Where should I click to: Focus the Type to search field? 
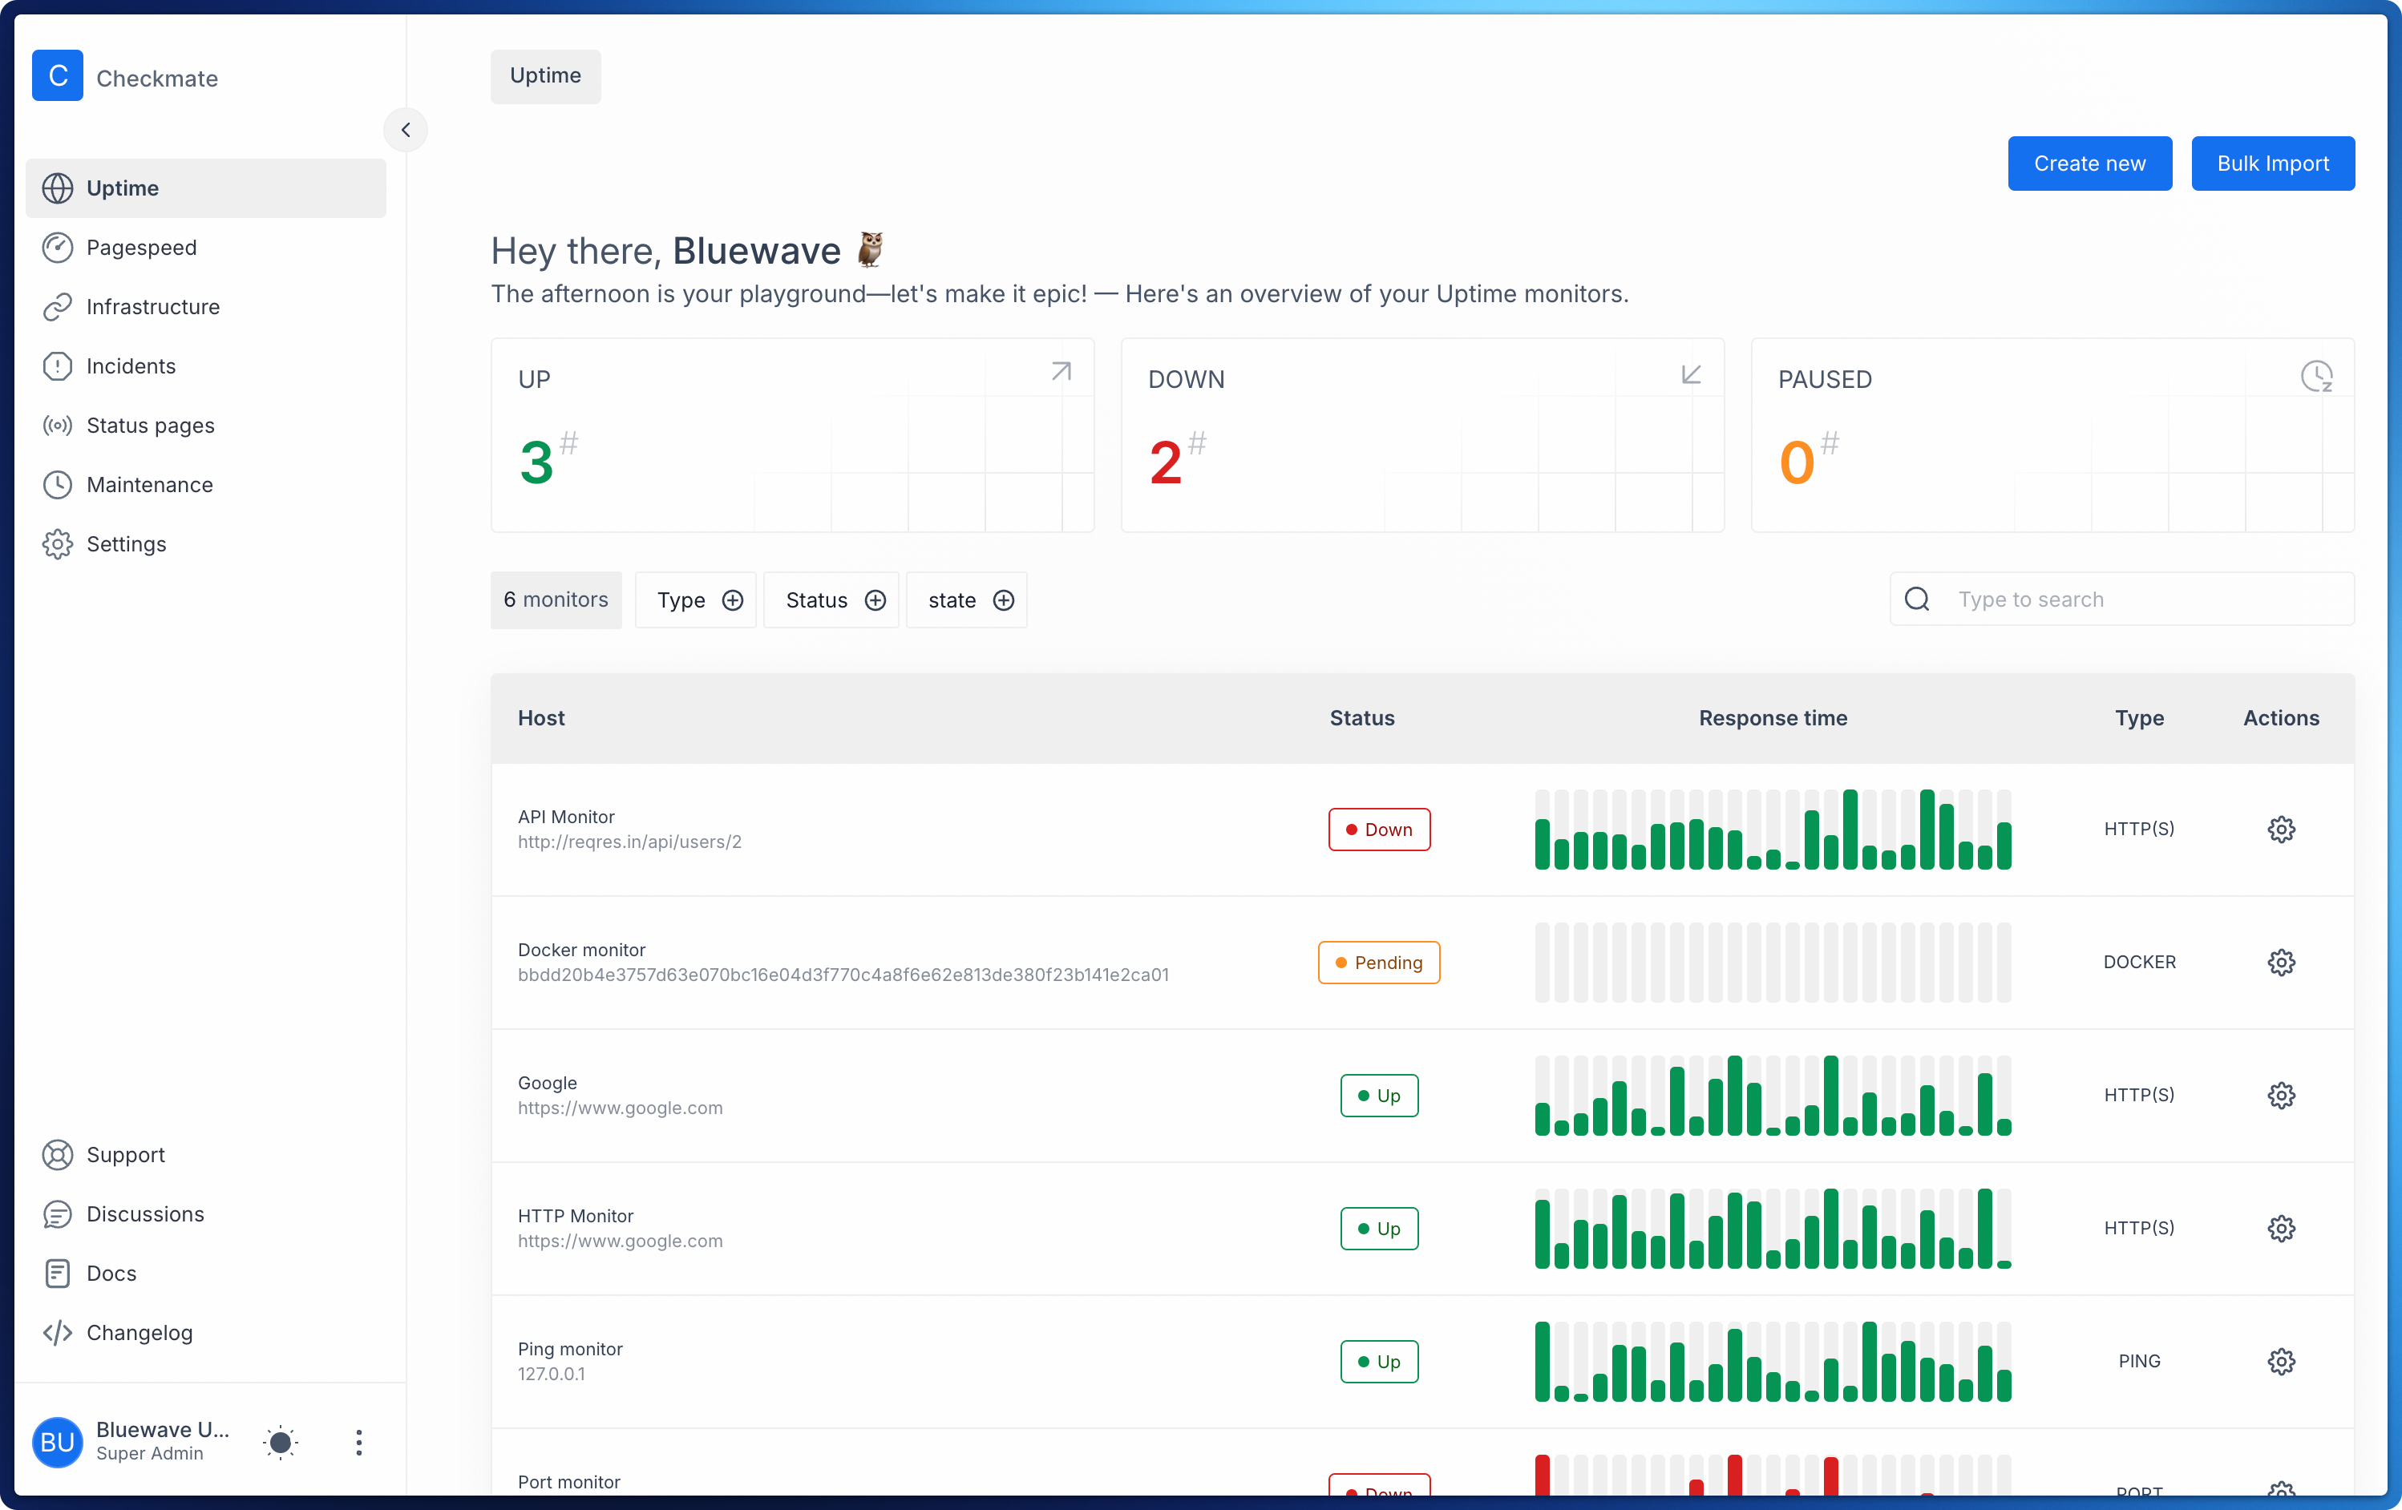point(2145,600)
